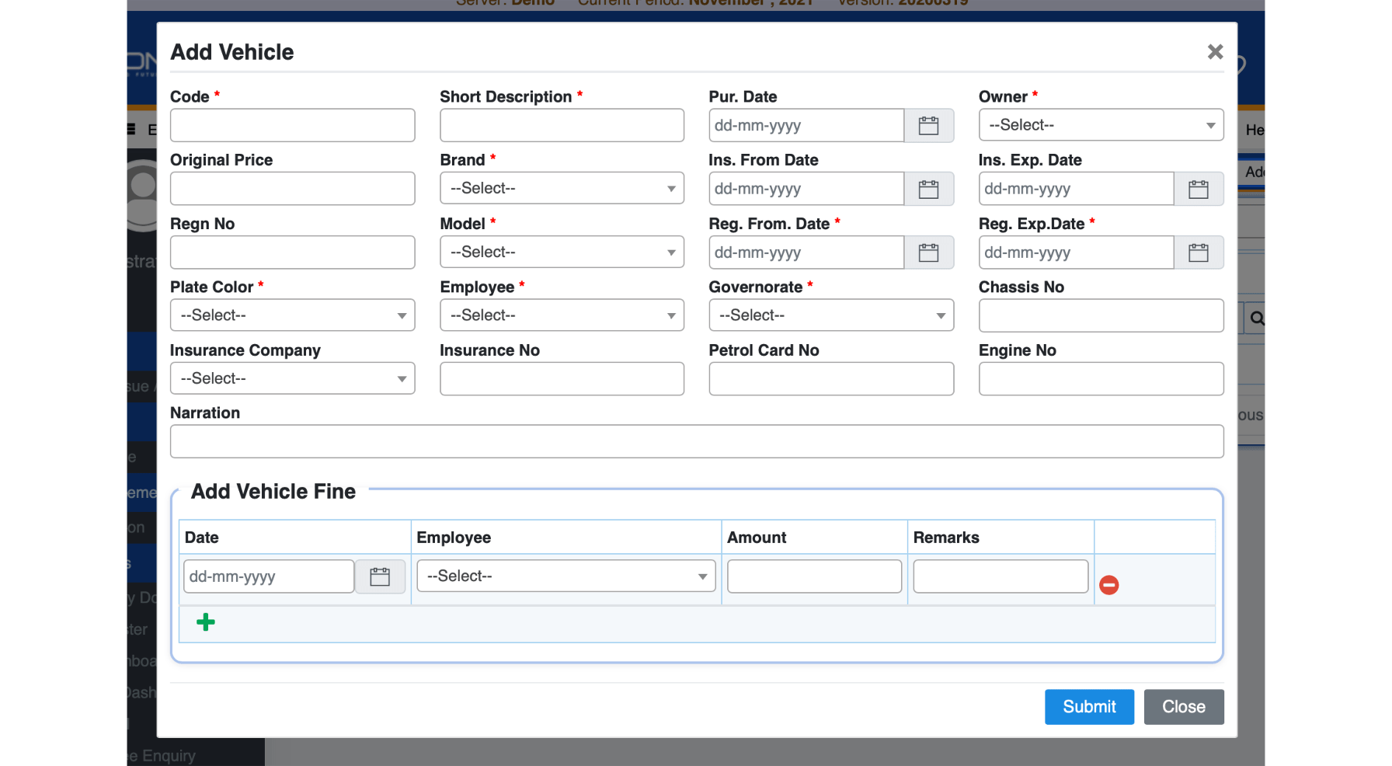Expand the Model dropdown
The image size is (1392, 766).
tap(562, 252)
